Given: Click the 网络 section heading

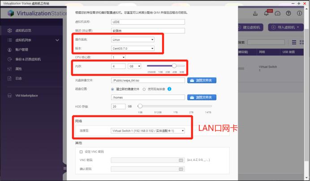Looking at the screenshot, I should [78, 121].
